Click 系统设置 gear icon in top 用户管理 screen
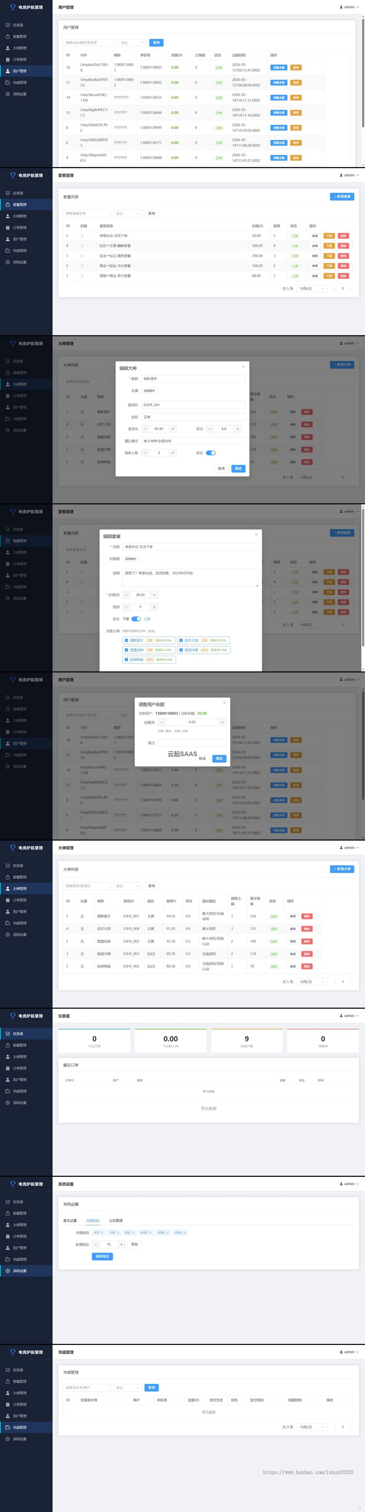 pos(8,94)
